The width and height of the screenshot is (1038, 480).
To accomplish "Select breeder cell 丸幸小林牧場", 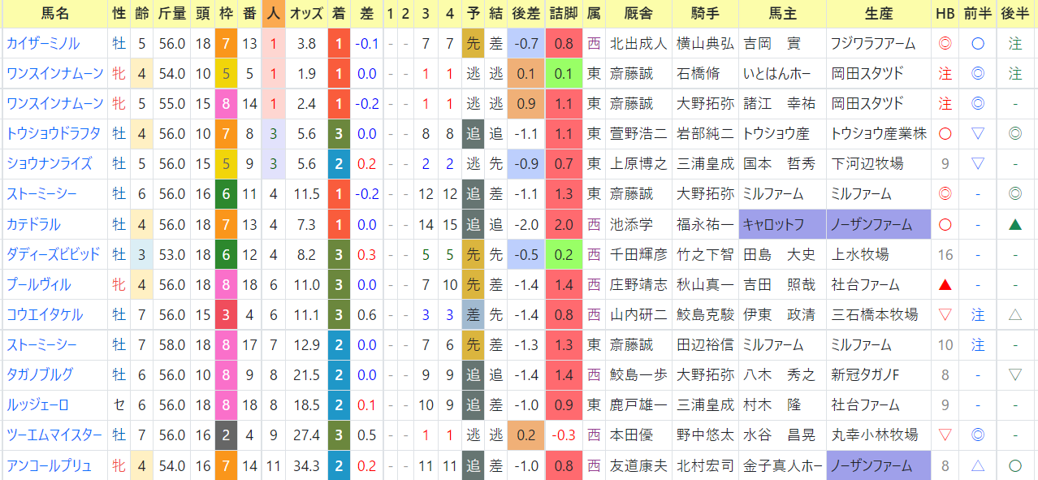I will point(879,435).
